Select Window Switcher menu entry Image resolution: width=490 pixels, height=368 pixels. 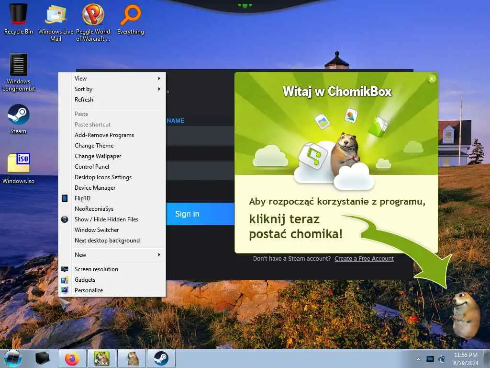click(112, 230)
